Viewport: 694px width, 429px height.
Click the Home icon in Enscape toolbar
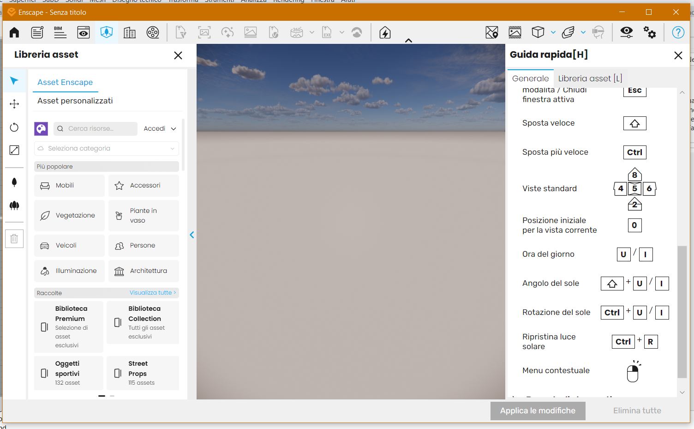[x=14, y=32]
